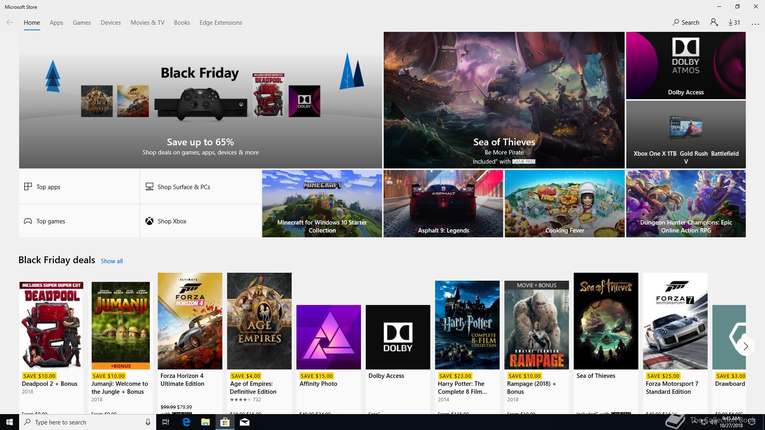Open the See more three-dots menu
This screenshot has width=765, height=430.
point(755,24)
